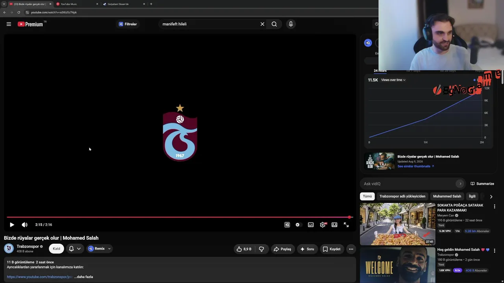504x283 pixels.
Task: Open options for 'SOKAKTA POĞAÇA SATARAK' video
Action: pyautogui.click(x=495, y=206)
